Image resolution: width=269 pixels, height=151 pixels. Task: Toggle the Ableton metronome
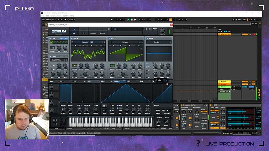click(x=65, y=20)
